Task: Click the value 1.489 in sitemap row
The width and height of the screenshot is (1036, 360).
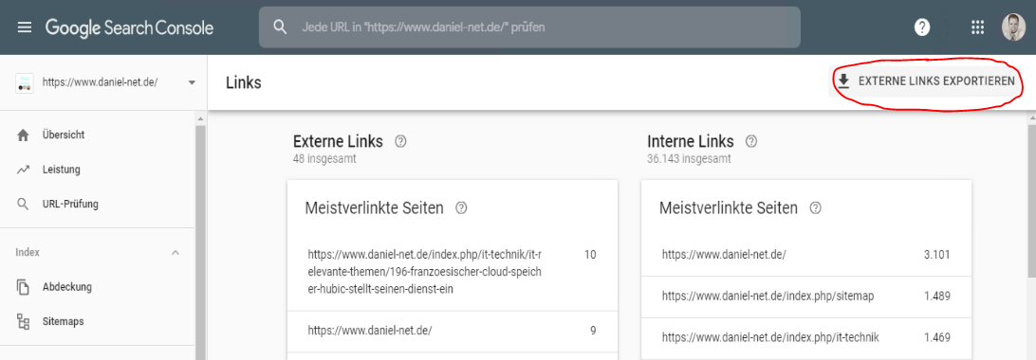Action: (x=937, y=297)
